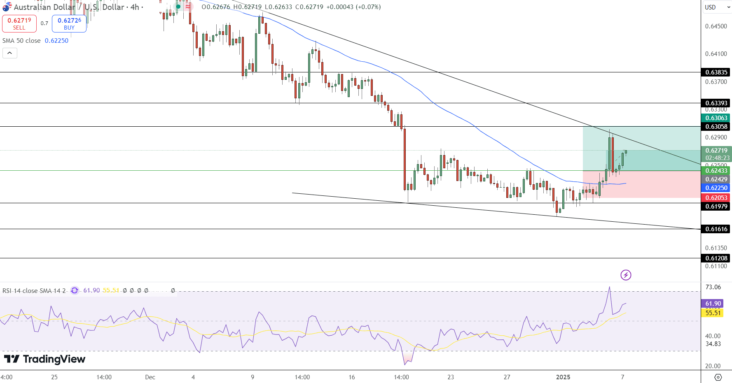732x383 pixels.
Task: Click the 0.61979 price level label
Action: pyautogui.click(x=716, y=207)
